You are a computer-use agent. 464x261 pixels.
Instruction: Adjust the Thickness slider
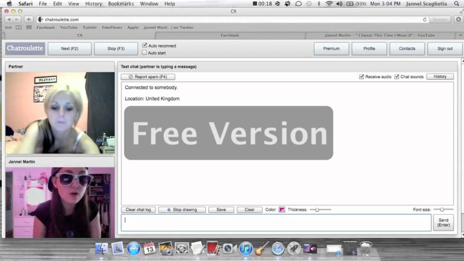click(x=320, y=210)
